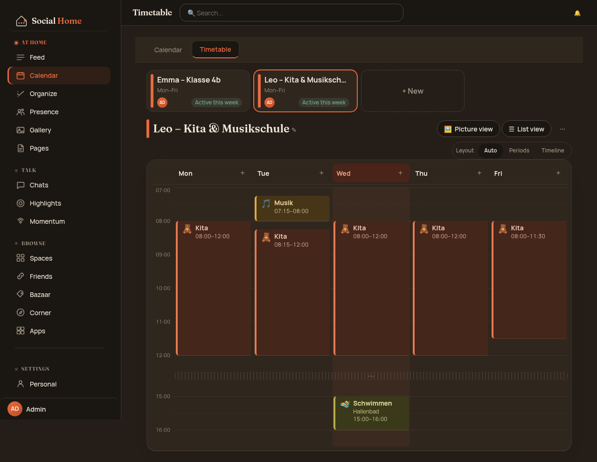Switch to Calendar tab
This screenshot has height=462, width=597.
click(x=168, y=50)
